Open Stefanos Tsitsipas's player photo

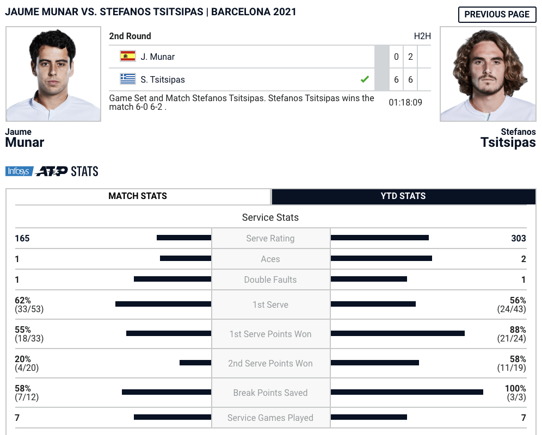point(488,74)
